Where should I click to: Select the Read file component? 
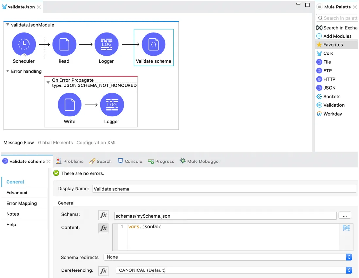click(64, 44)
